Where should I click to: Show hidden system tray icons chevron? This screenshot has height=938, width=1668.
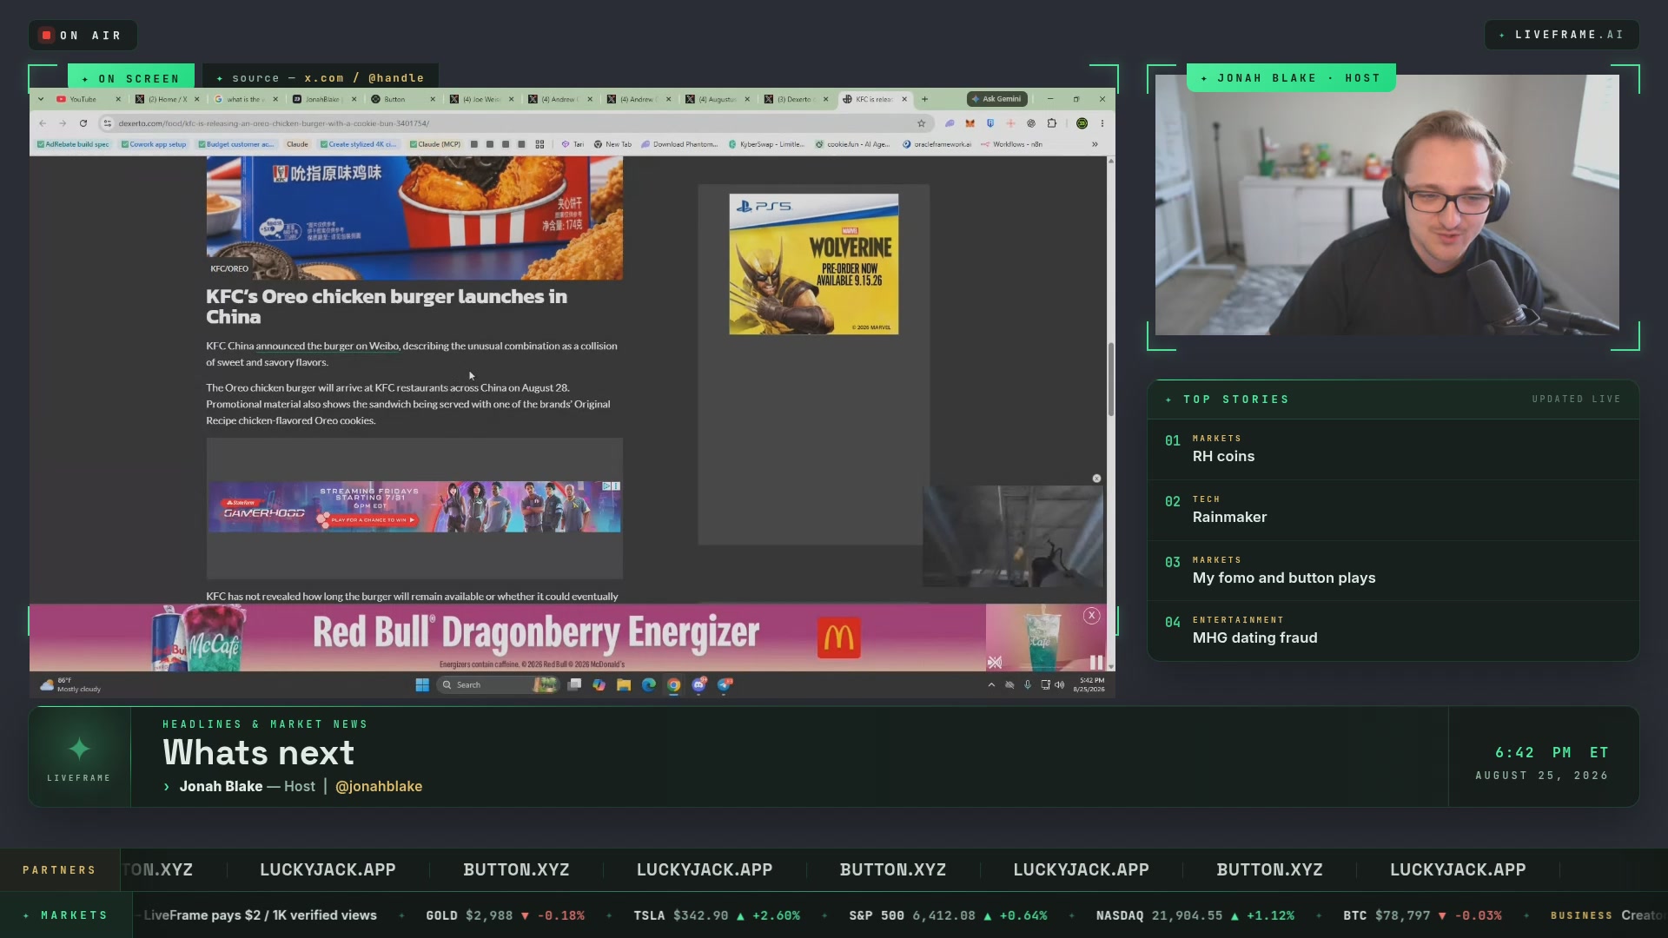point(991,685)
